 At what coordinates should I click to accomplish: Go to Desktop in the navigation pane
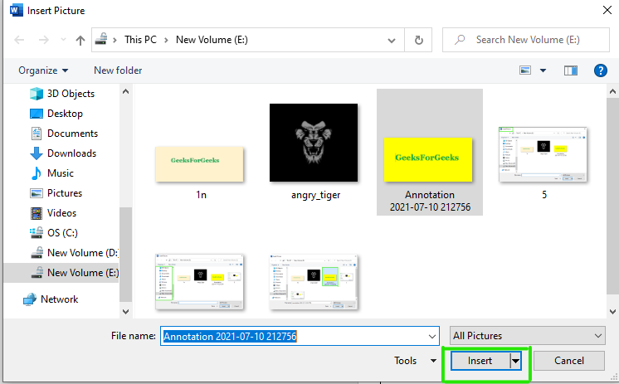(56, 114)
